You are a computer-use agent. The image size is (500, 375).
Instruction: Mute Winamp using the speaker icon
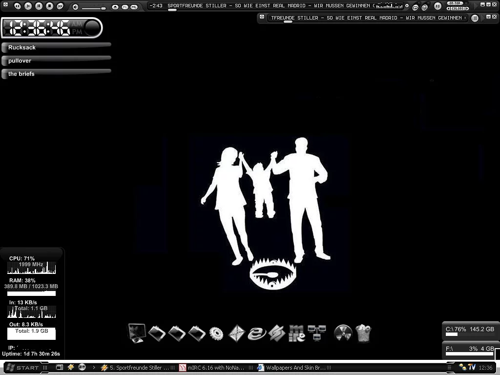point(75,7)
